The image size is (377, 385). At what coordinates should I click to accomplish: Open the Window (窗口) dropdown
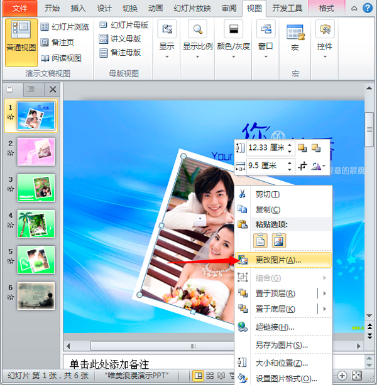pyautogui.click(x=266, y=40)
